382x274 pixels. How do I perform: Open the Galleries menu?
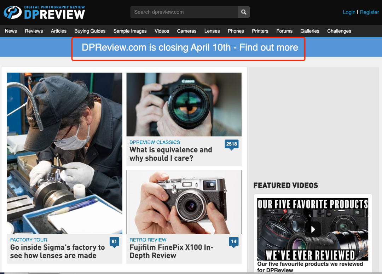[309, 31]
